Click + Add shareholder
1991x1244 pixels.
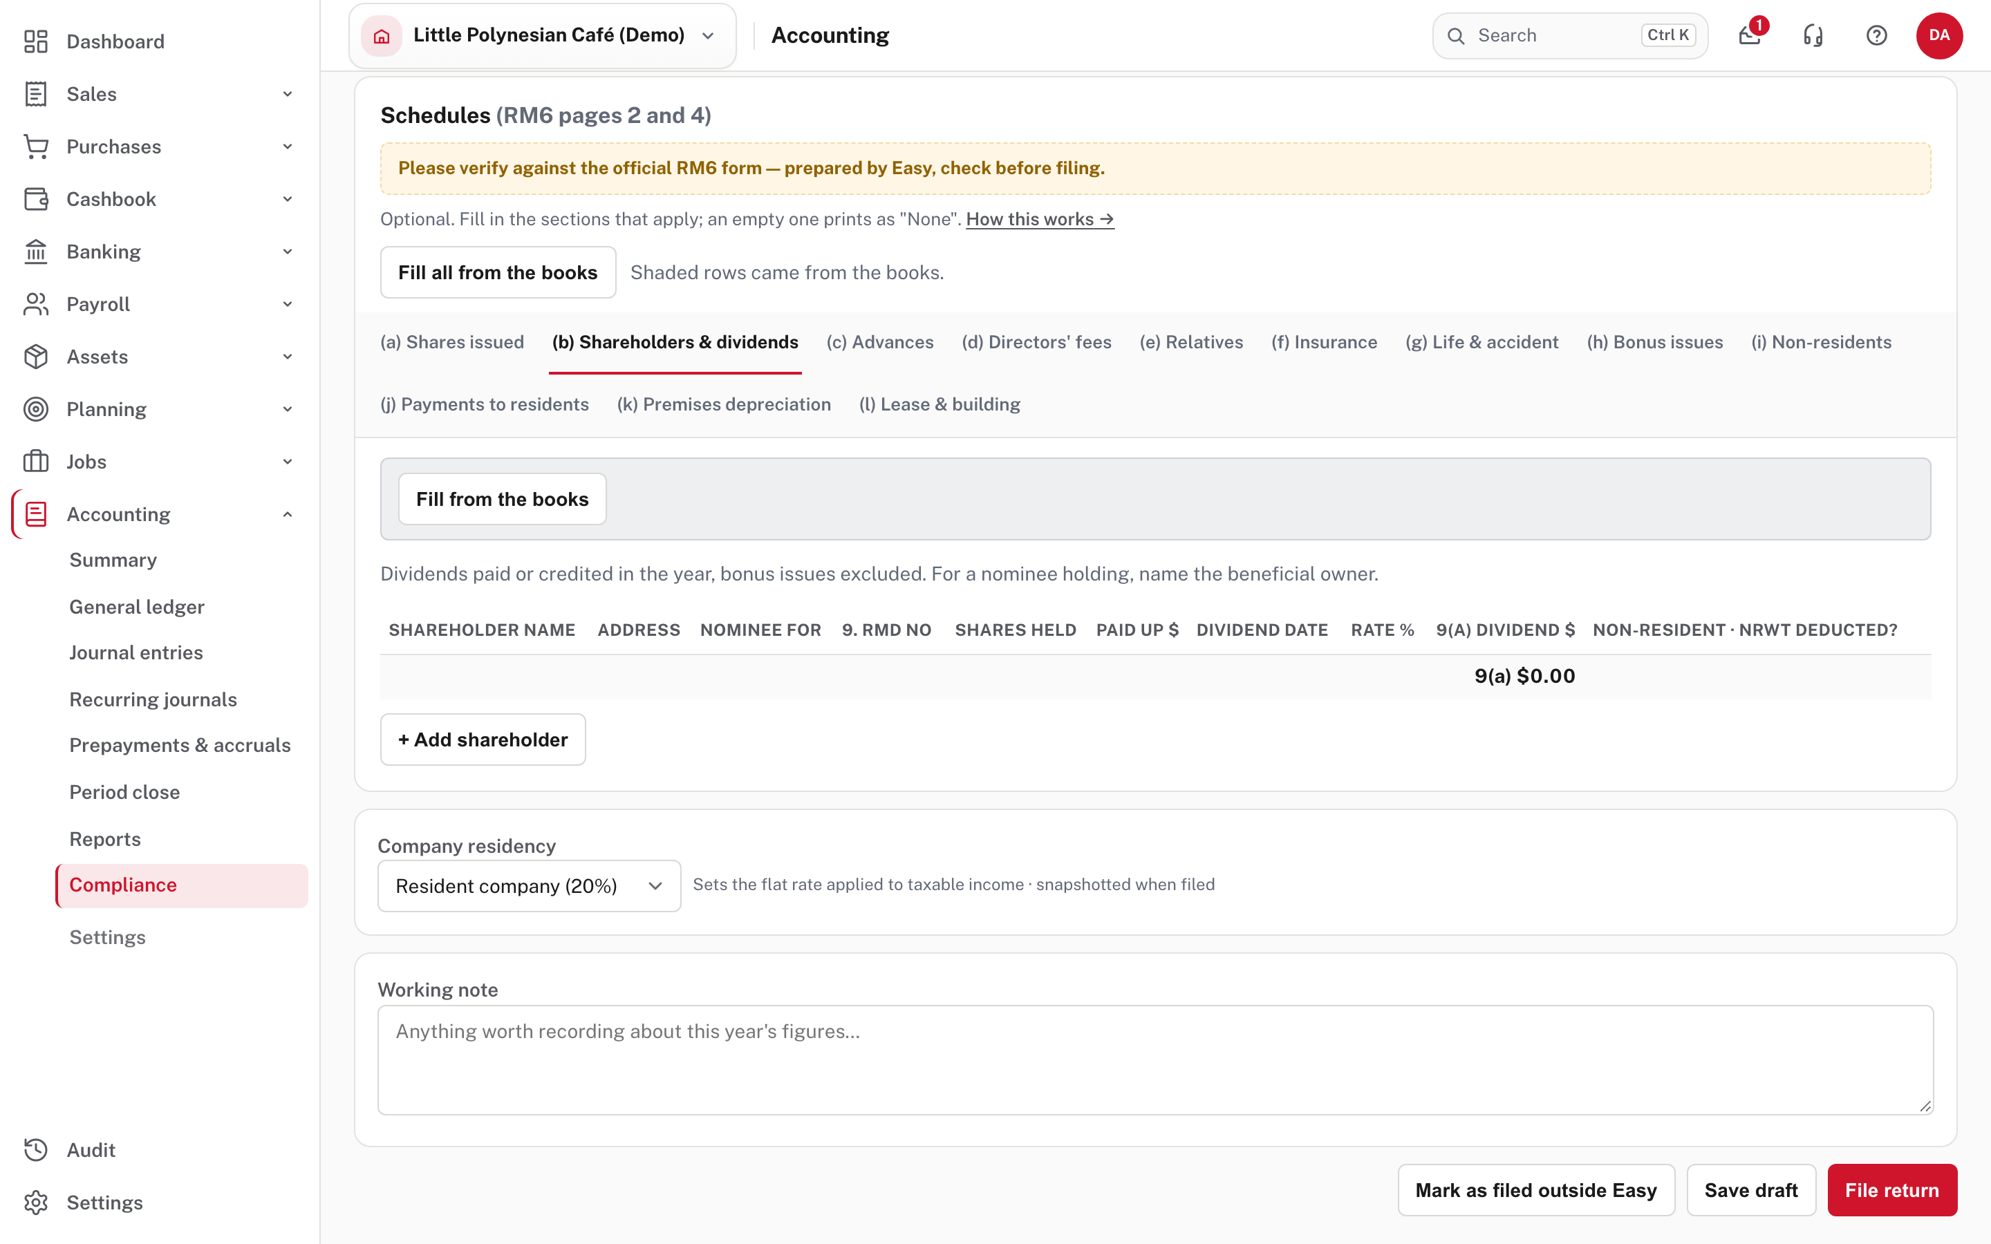coord(483,739)
